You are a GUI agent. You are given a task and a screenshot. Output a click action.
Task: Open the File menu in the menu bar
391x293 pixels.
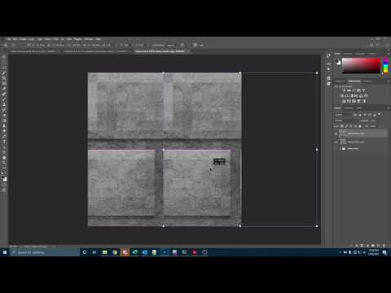[9, 39]
